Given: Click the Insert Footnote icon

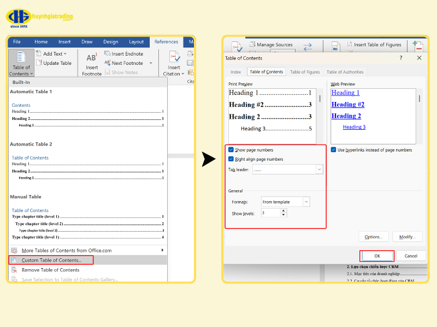Looking at the screenshot, I should (91, 58).
